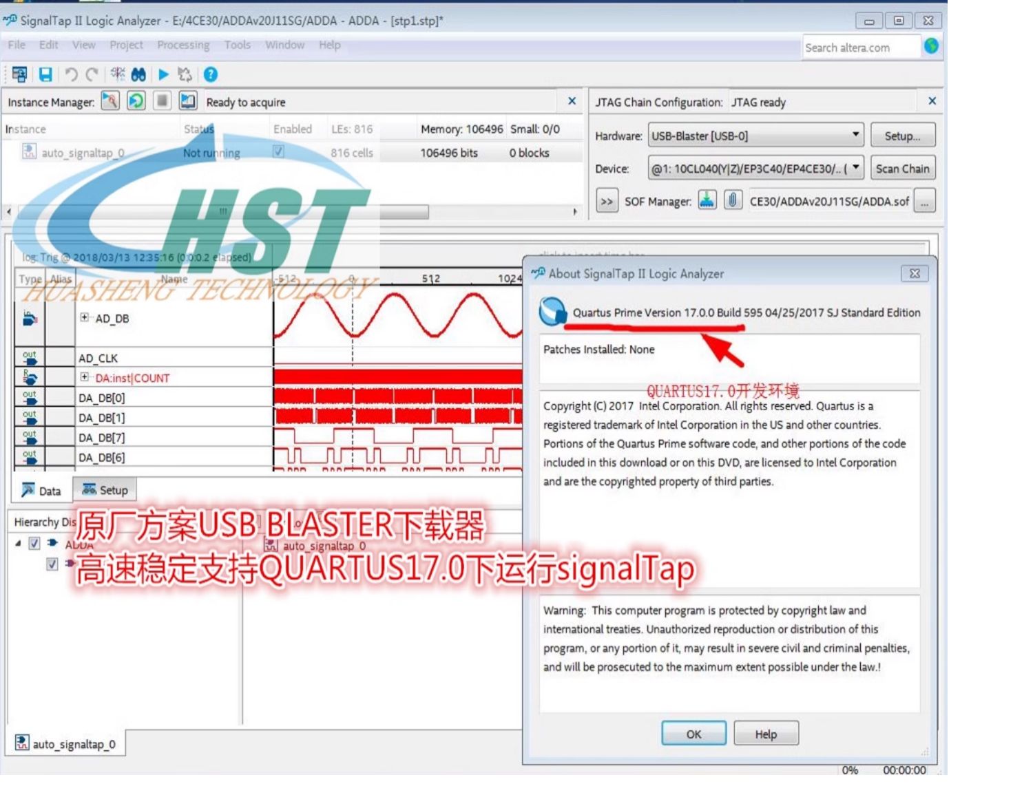Image resolution: width=1033 pixels, height=797 pixels.
Task: Click the Stop Analysis square in Instance Manager
Action: coord(162,101)
